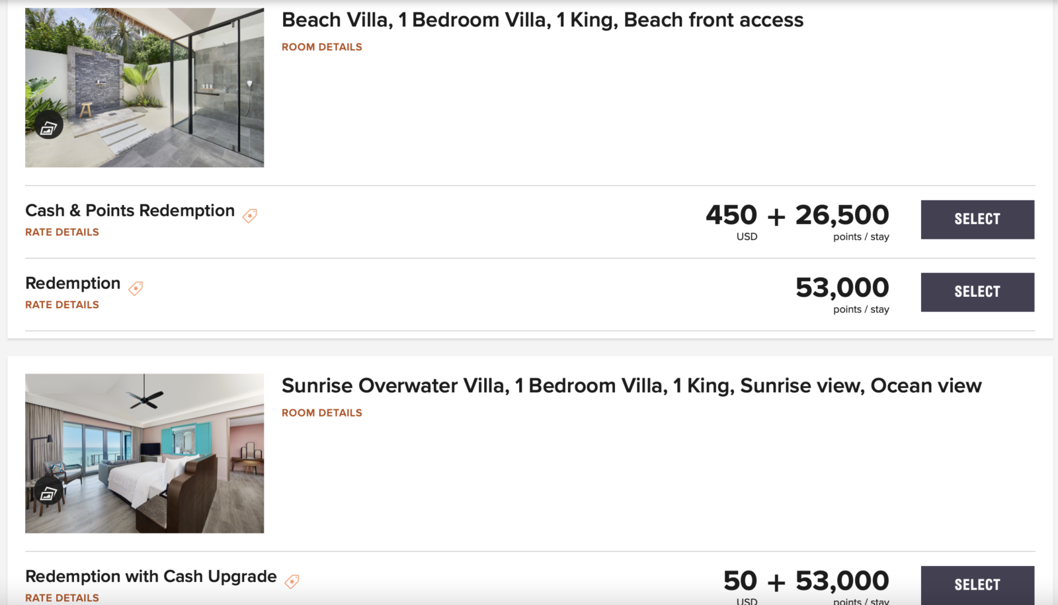
Task: Select the 53,000 points Redemption rate
Action: click(977, 292)
